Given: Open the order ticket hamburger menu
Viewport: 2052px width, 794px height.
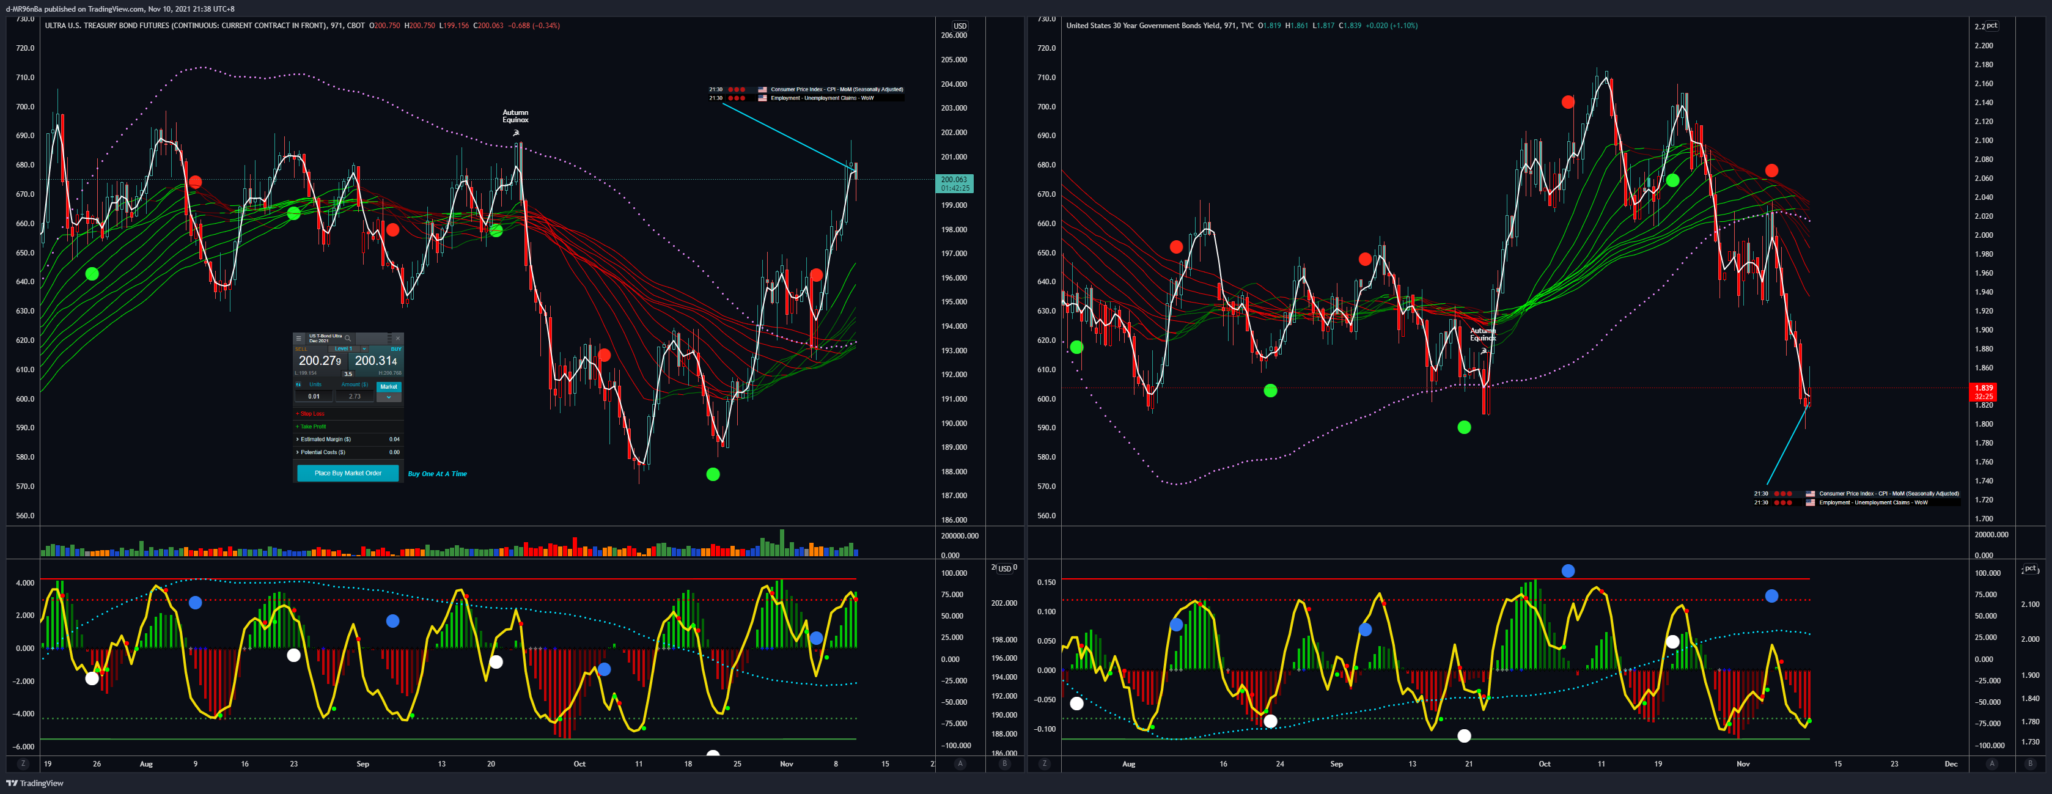Looking at the screenshot, I should click(x=299, y=339).
